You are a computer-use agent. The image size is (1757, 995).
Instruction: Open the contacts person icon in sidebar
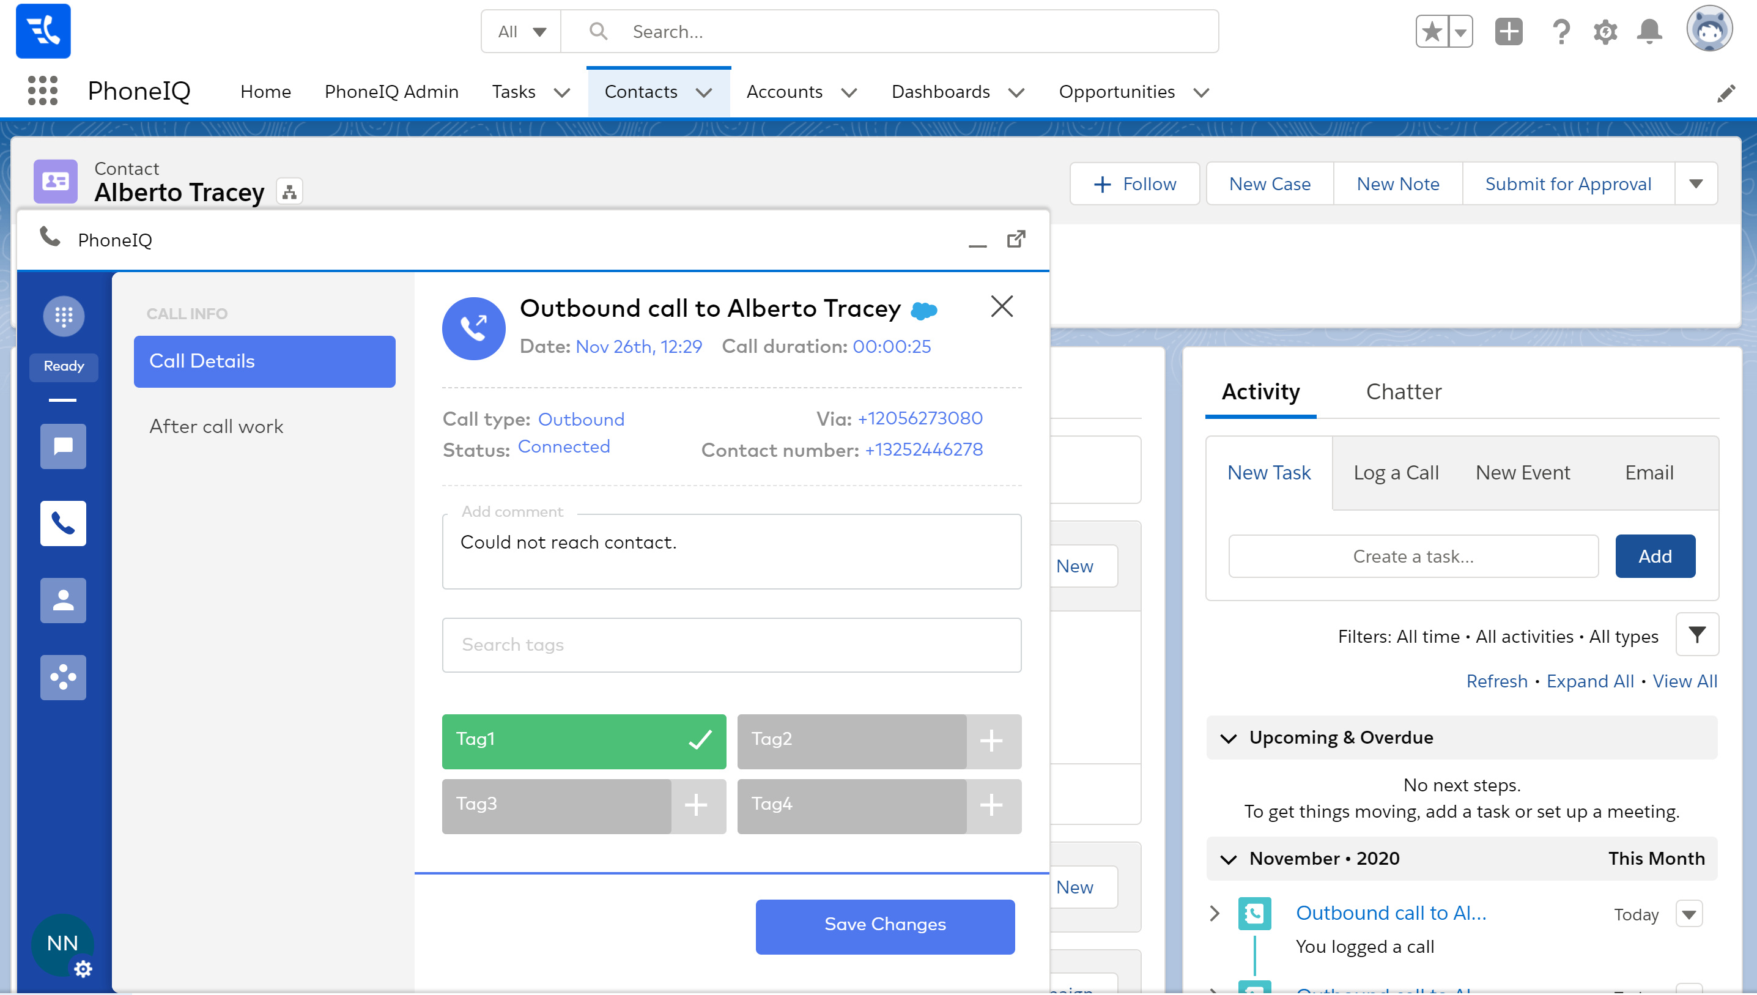[64, 601]
